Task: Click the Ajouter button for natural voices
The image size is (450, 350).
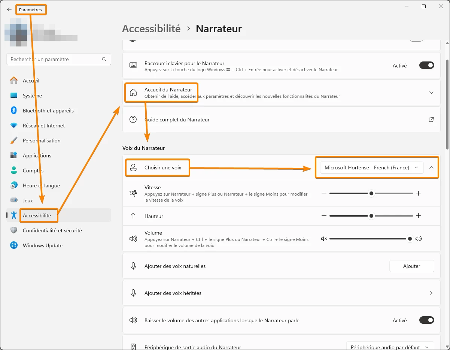Action: [411, 266]
